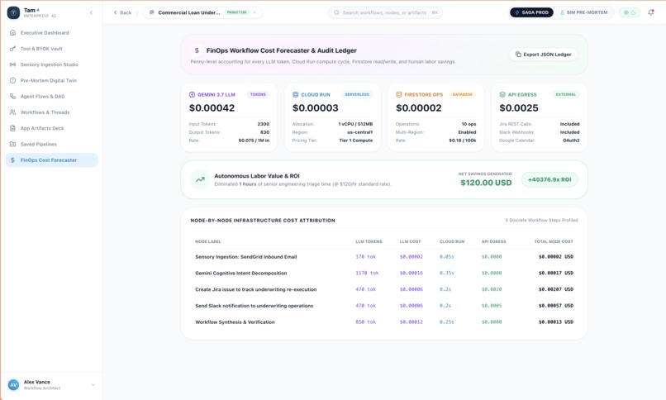Click the TOTAL NODE COST column header
Screen dimensions: 666x400
tap(554, 241)
